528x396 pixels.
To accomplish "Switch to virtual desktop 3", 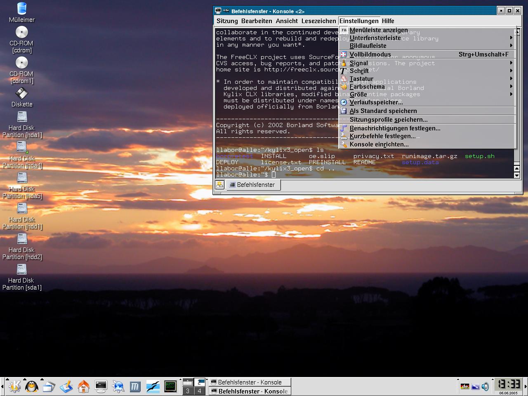I will tap(188, 391).
